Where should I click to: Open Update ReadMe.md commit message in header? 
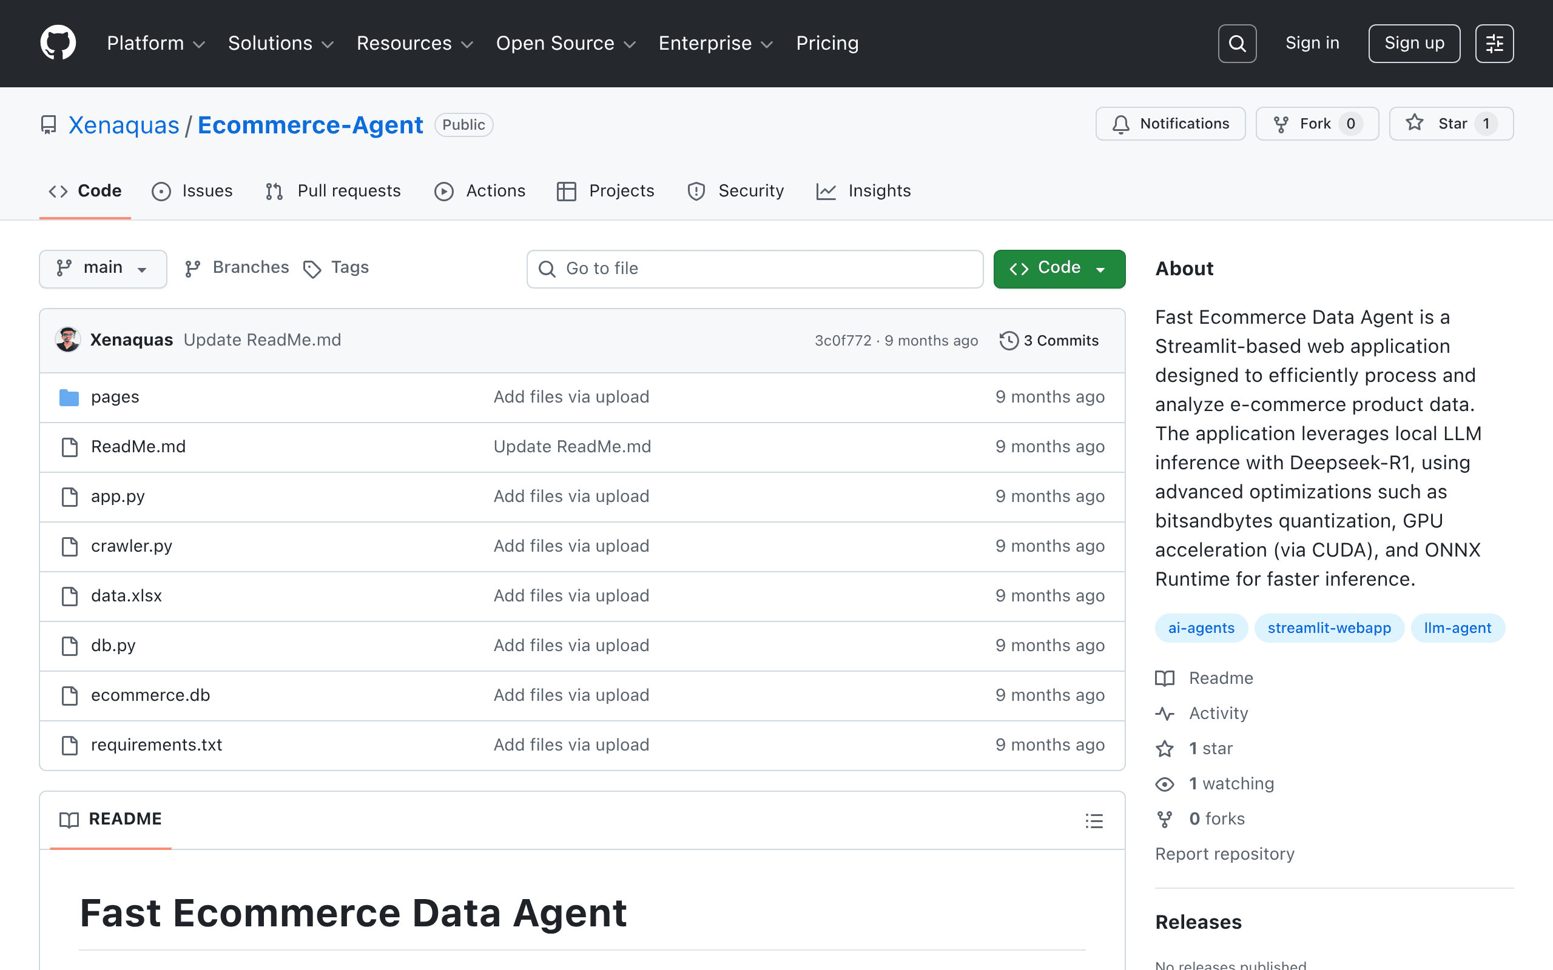263,339
